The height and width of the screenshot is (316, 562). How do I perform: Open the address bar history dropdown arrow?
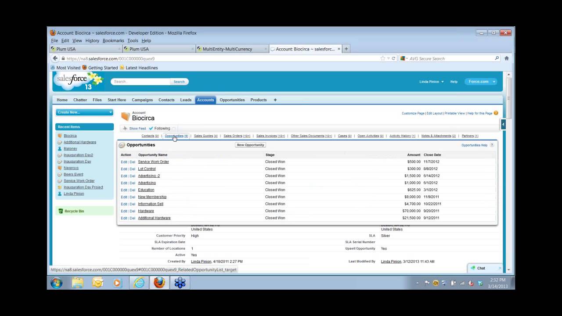(x=389, y=58)
